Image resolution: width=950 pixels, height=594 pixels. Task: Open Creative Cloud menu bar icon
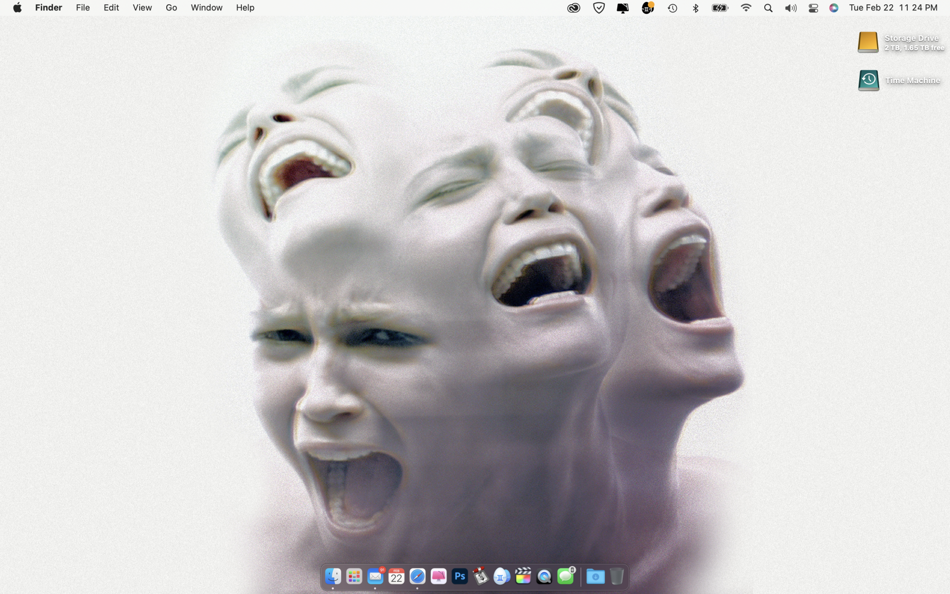click(573, 8)
